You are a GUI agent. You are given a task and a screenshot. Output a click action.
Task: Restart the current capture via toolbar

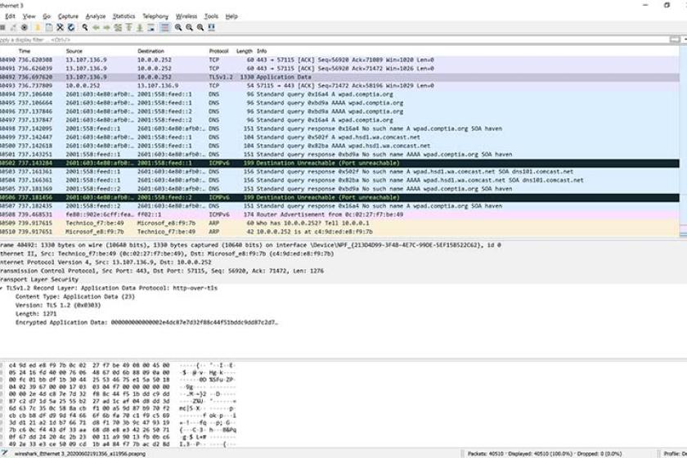coord(13,27)
